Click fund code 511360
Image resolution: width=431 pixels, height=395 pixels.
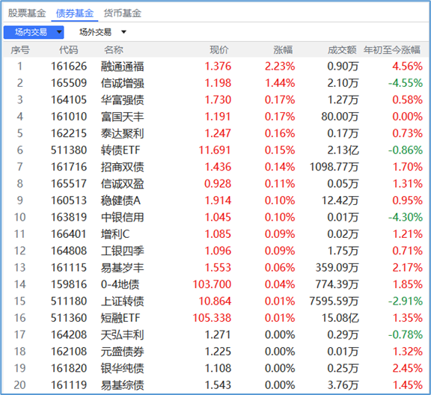point(69,318)
